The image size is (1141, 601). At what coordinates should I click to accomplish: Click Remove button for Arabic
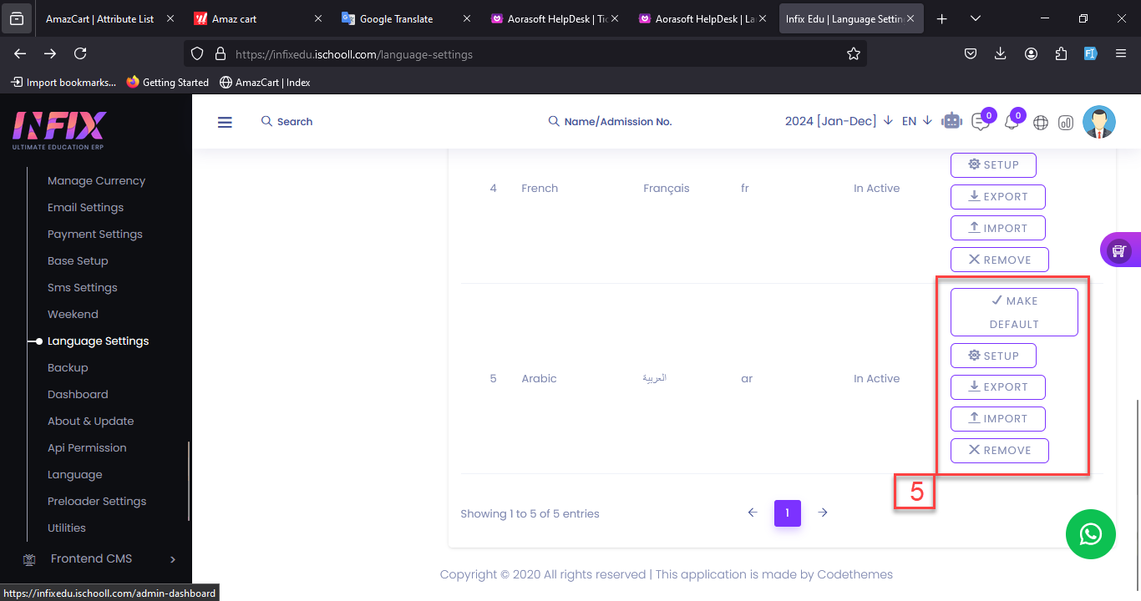[x=1000, y=451]
